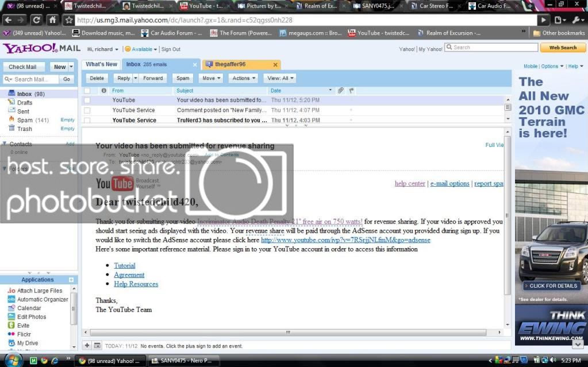Open the Actions dropdown
Screen dimensions: 588x367
point(243,78)
